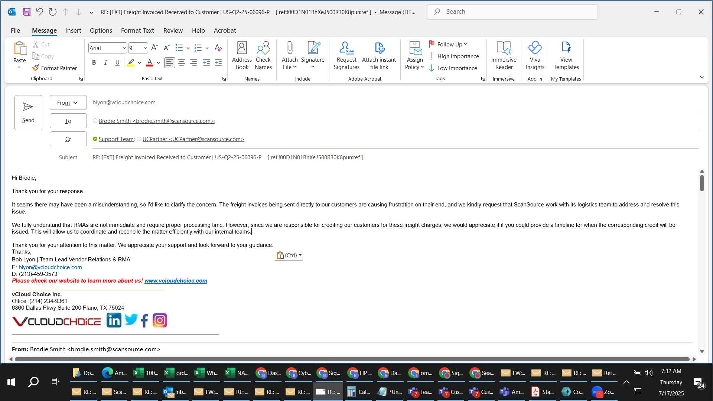Open View Templates
Image resolution: width=713 pixels, height=401 pixels.
(x=566, y=55)
